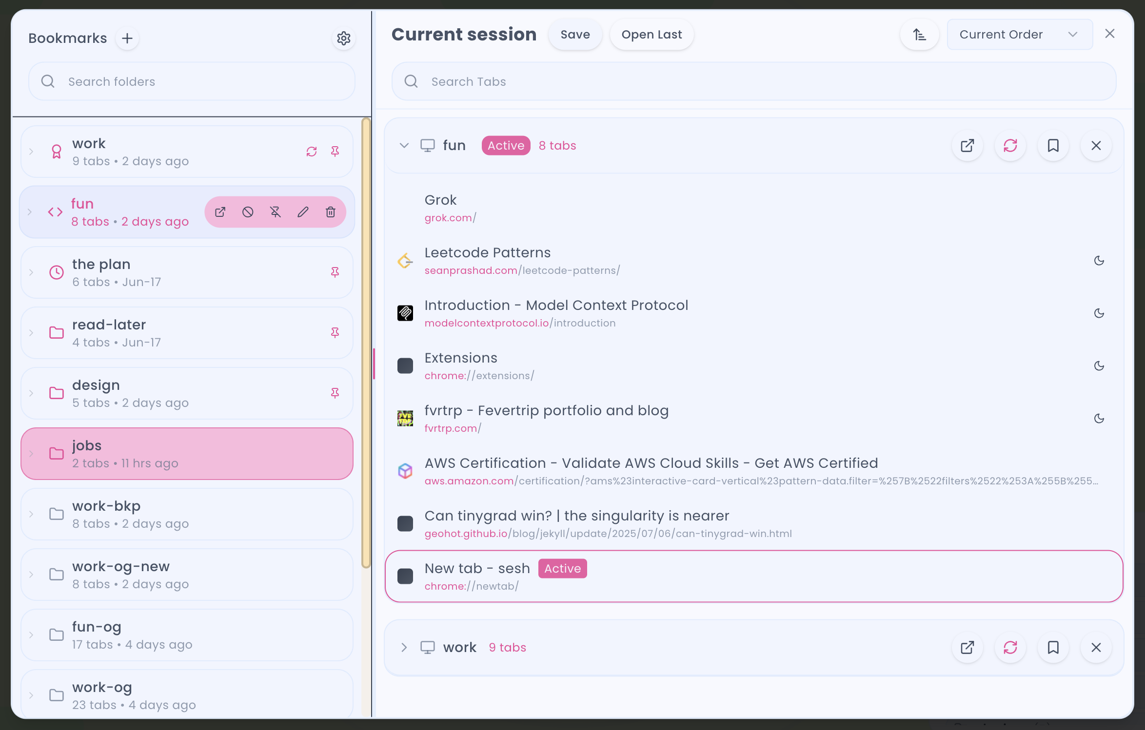
Task: Click the Save session button
Action: point(575,35)
